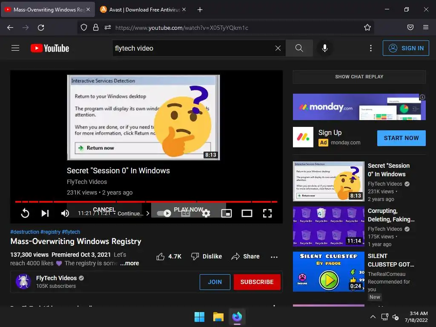The height and width of the screenshot is (327, 436).
Task: Cancel the upcoming autoplay video
Action: [104, 209]
